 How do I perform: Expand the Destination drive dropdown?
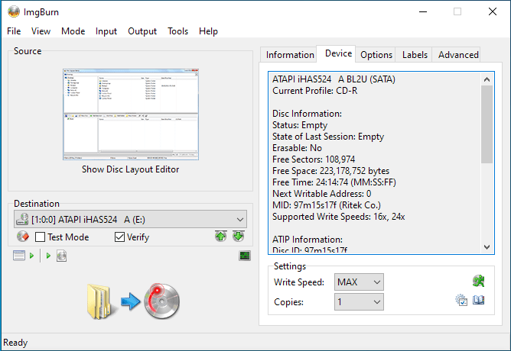[240, 220]
